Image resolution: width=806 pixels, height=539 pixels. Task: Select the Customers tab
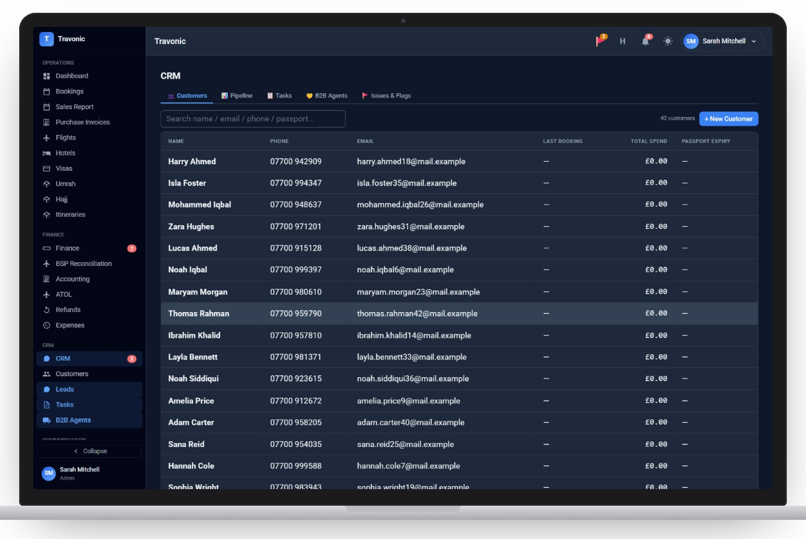click(x=187, y=96)
